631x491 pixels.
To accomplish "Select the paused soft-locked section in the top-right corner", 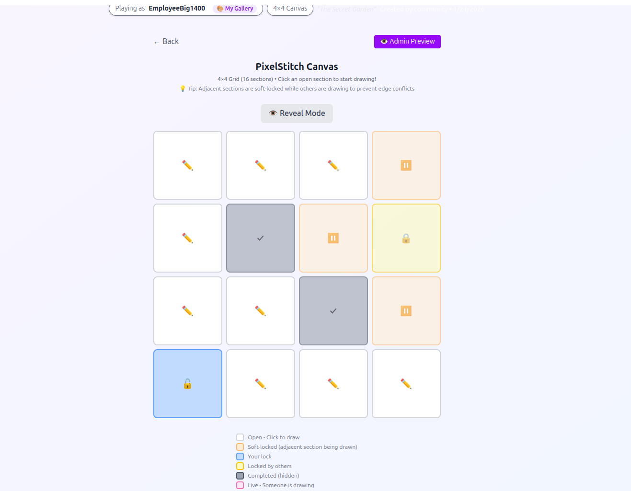I will (406, 165).
